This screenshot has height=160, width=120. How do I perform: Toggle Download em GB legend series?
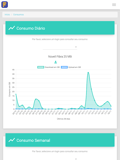[x=48, y=67]
